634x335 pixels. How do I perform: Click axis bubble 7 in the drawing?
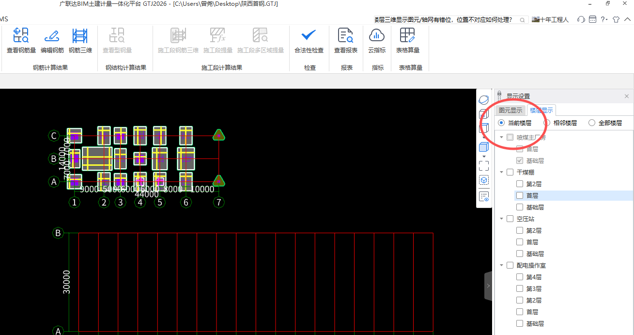pyautogui.click(x=219, y=202)
